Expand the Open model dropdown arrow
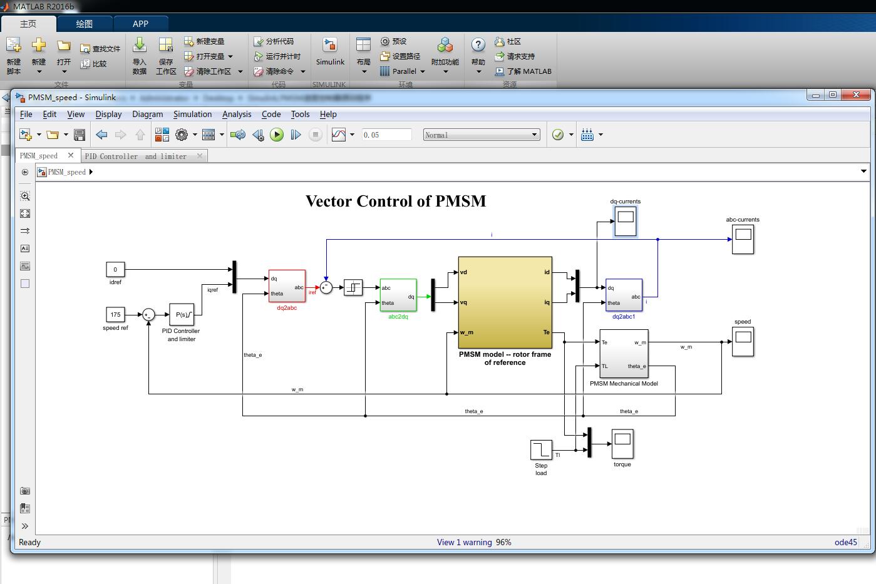Screen dimensions: 876x584 (66, 135)
